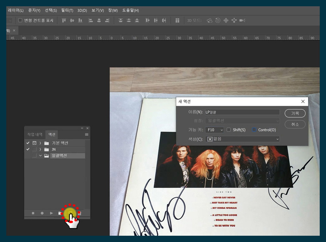
Task: Toggle dialog box for JN set
Action: [x=34, y=149]
